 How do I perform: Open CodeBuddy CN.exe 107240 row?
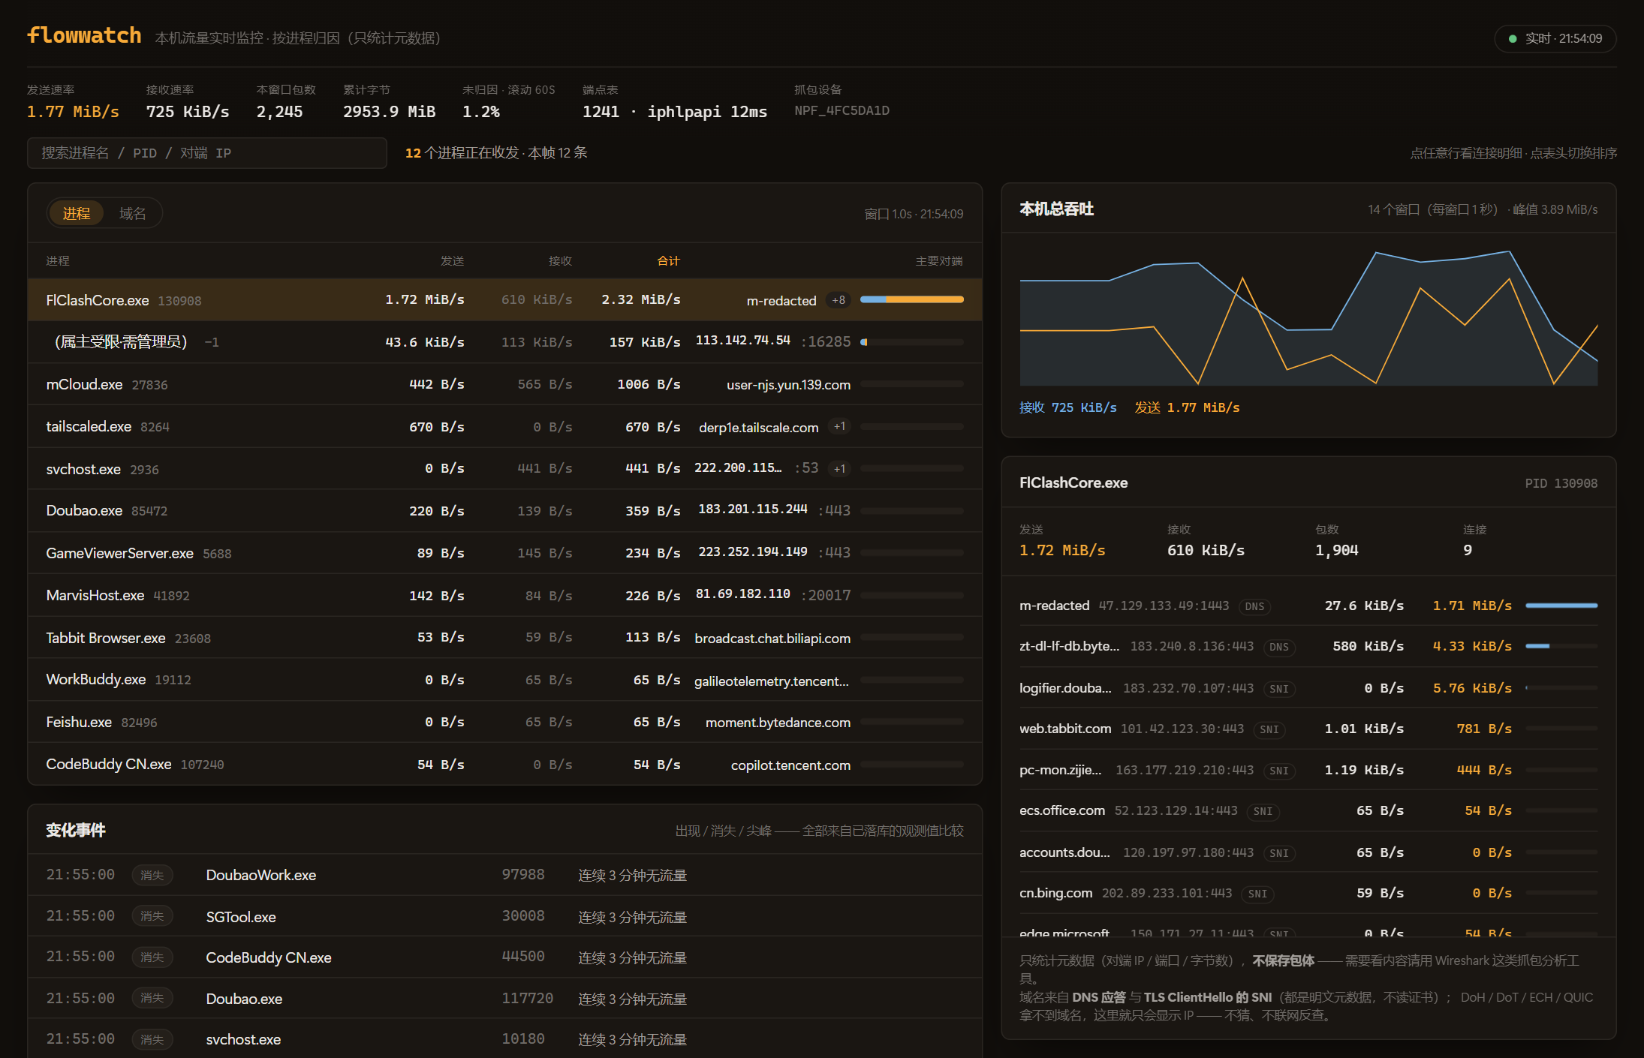504,765
